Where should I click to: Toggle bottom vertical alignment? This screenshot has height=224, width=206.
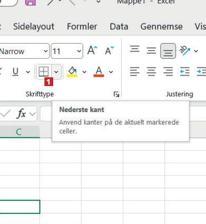point(168,51)
